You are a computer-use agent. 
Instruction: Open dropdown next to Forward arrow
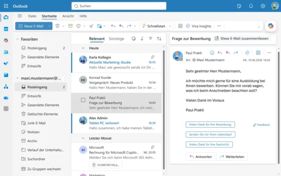coord(135,26)
